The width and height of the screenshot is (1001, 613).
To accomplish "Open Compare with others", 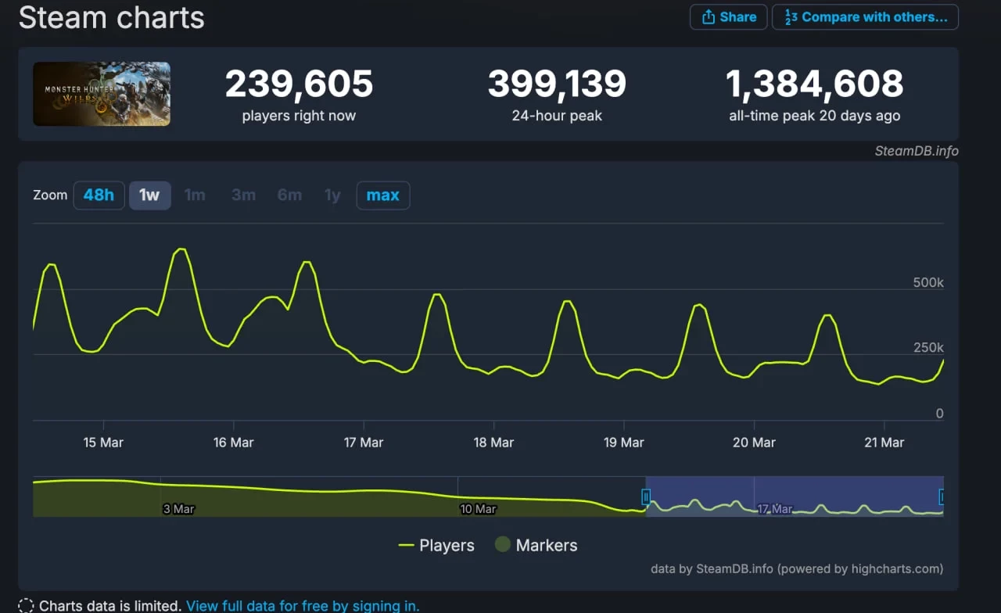I will coord(865,17).
